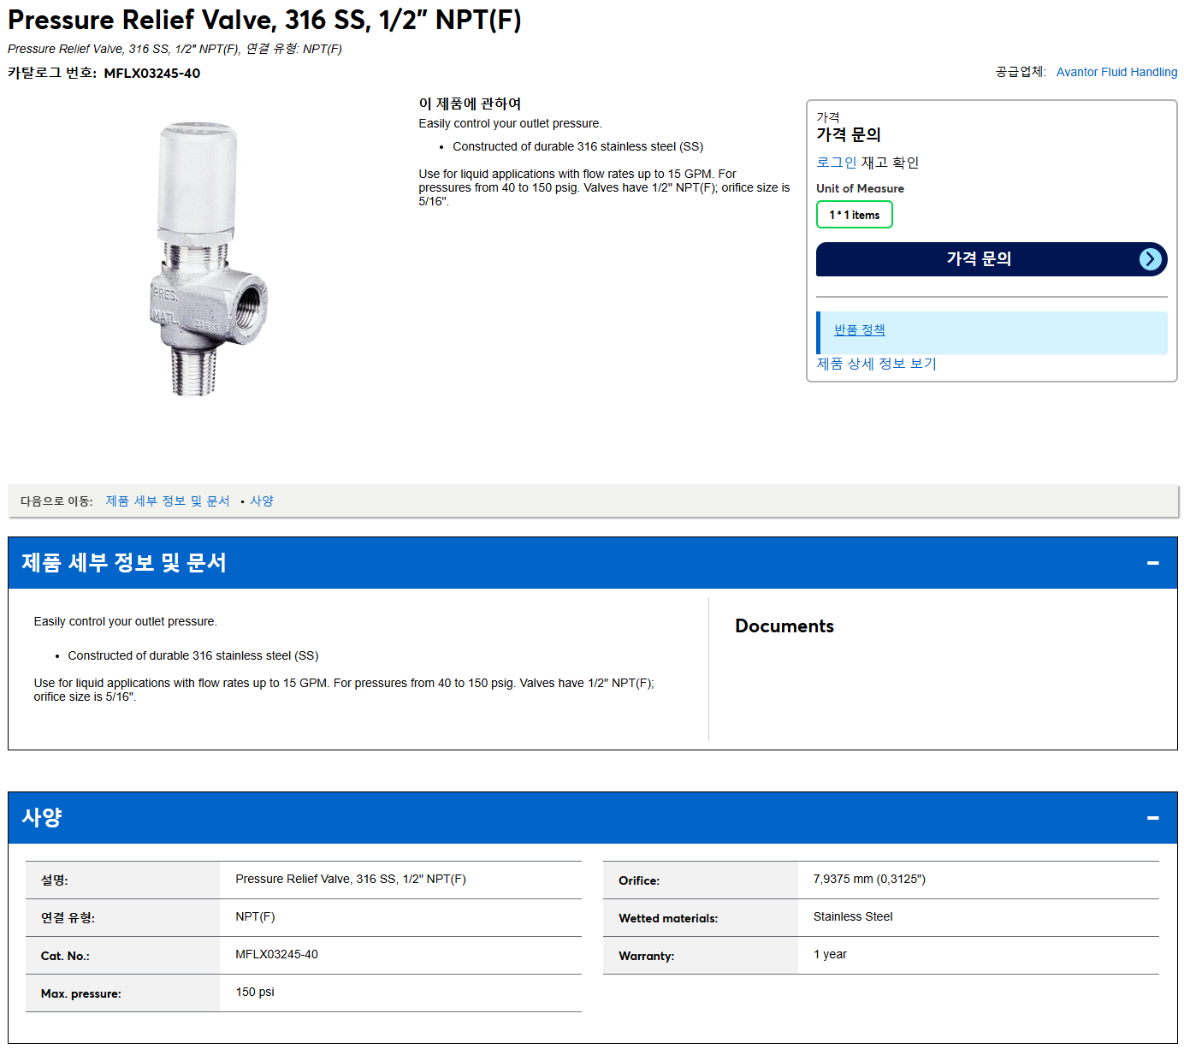
Task: Click the 로그인 link to check stock
Action: [x=836, y=163]
